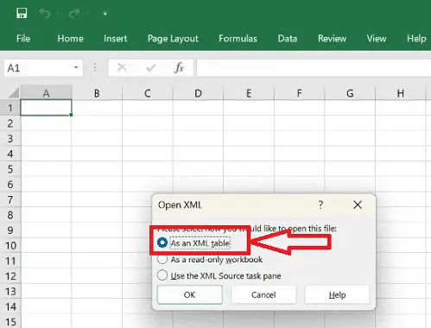This screenshot has width=431, height=328.
Task: Click Cancel in the Open XML dialog
Action: [x=263, y=294]
